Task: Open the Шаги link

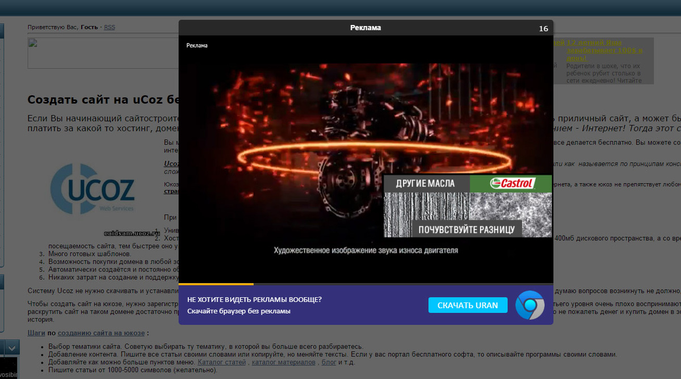Action: point(37,333)
